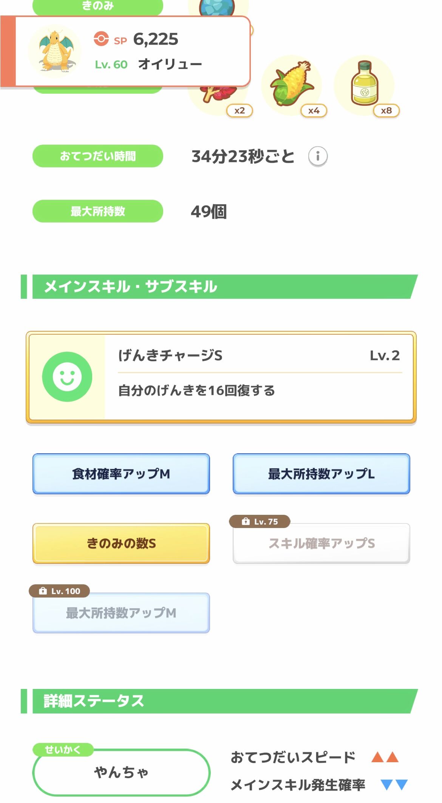Tap the blue berry icon at top

tap(217, 8)
